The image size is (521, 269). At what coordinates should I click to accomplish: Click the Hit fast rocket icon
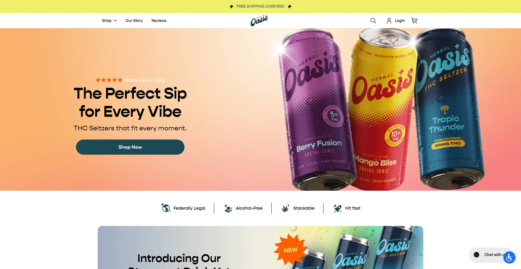point(338,208)
